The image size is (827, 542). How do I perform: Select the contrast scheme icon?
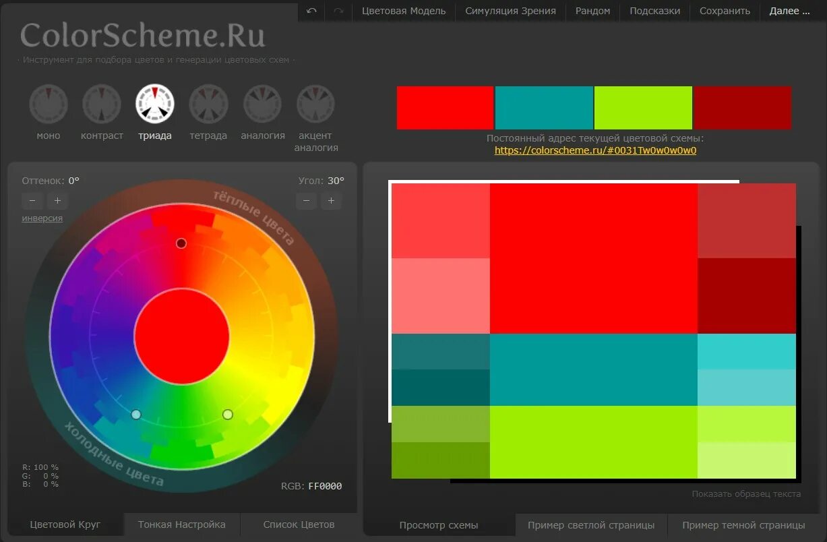pyautogui.click(x=102, y=104)
